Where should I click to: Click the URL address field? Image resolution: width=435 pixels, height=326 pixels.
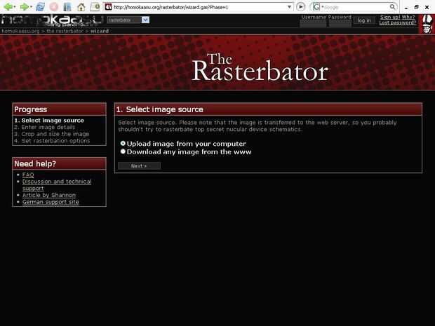point(199,7)
